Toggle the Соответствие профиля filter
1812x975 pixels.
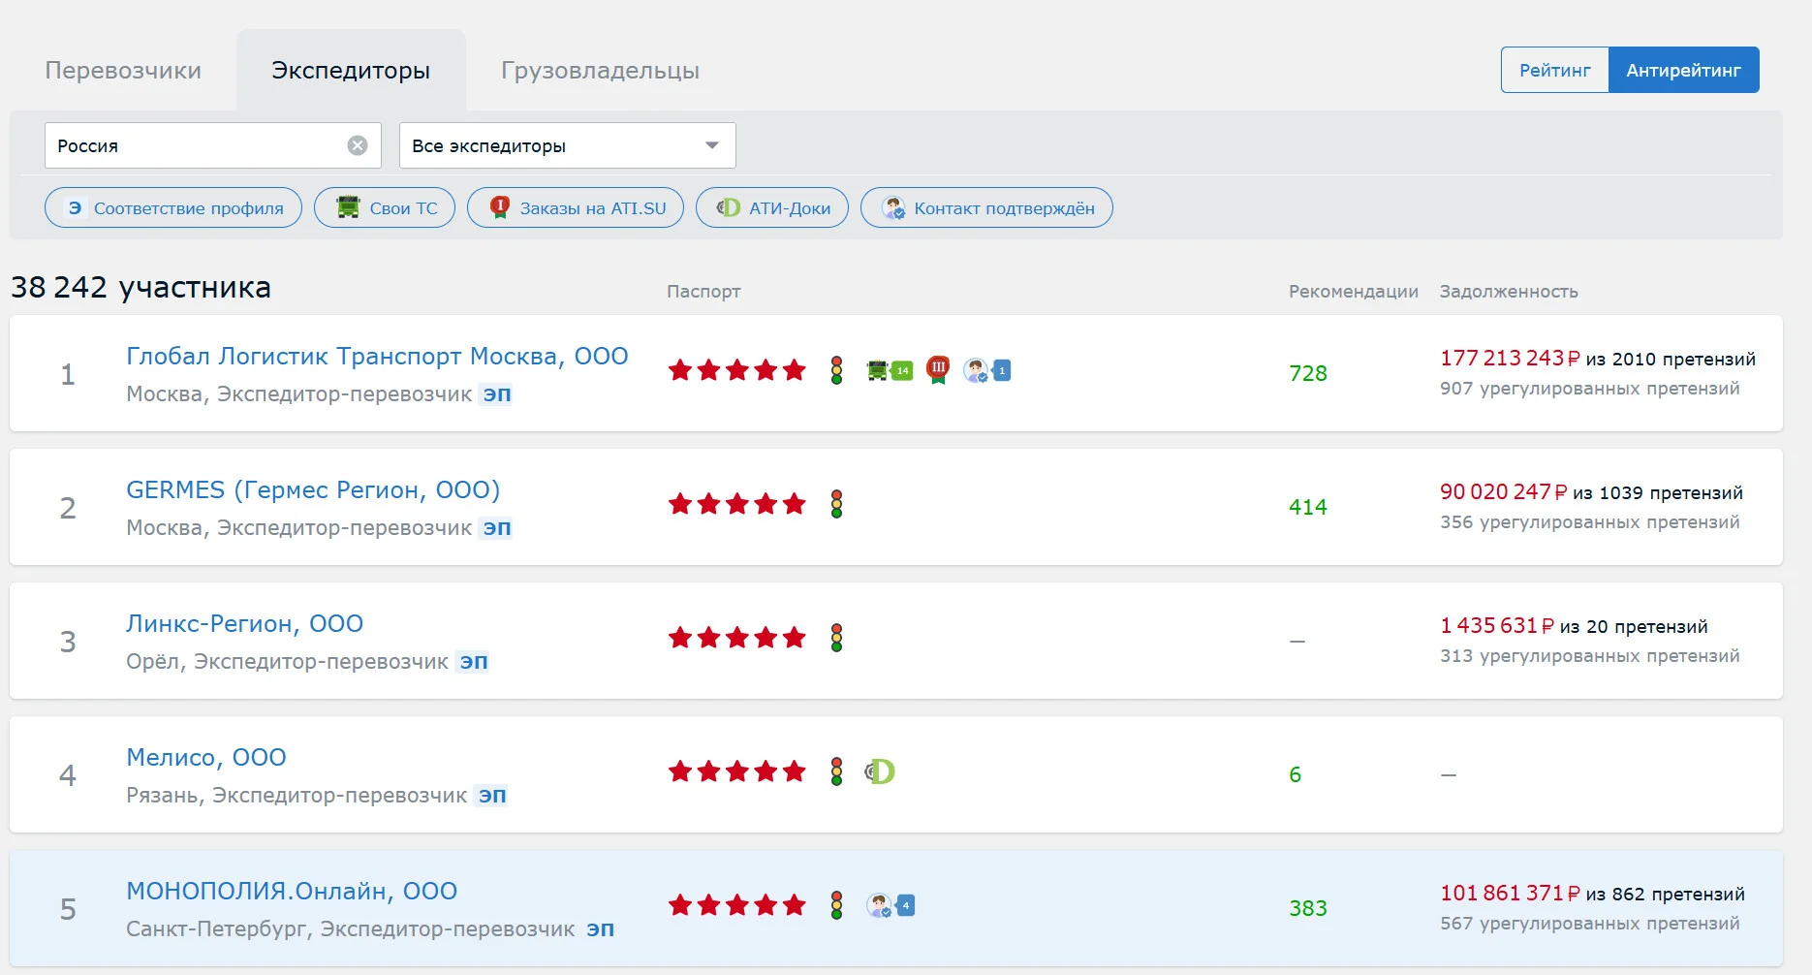[x=173, y=207]
